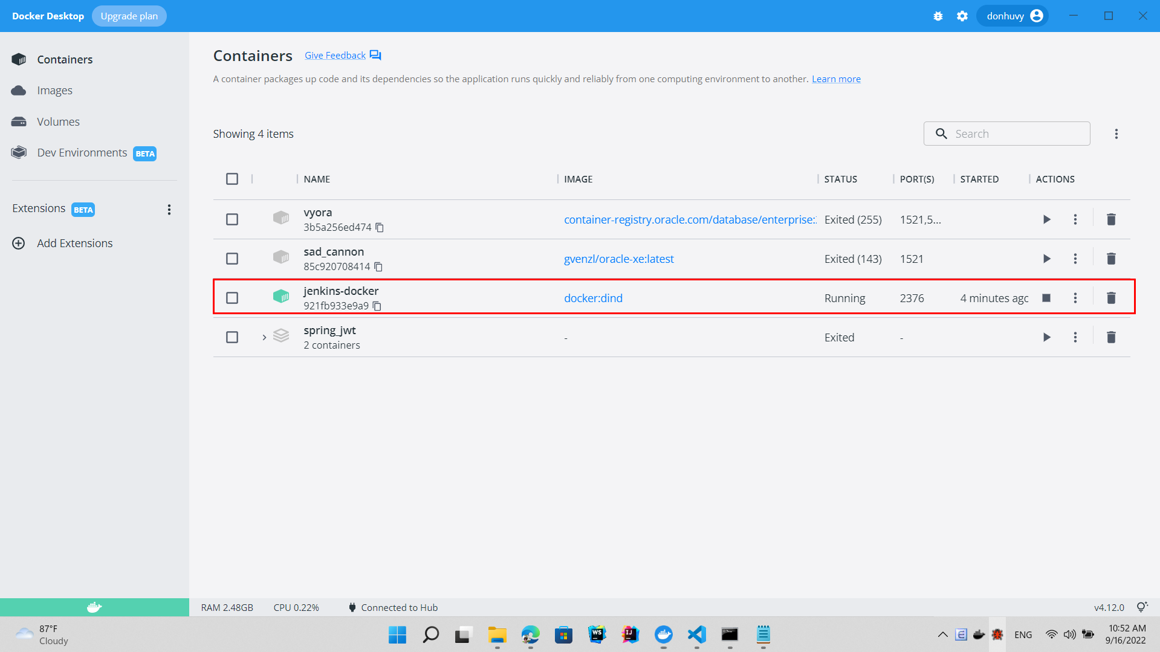Open the docker:dind image link

pos(593,298)
